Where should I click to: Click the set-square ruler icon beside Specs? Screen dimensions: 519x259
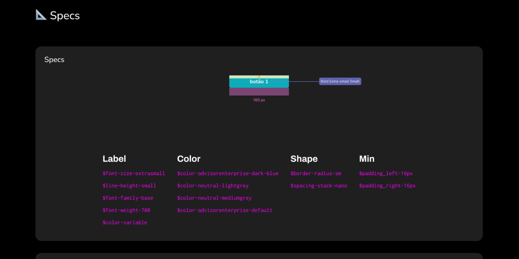pos(41,15)
